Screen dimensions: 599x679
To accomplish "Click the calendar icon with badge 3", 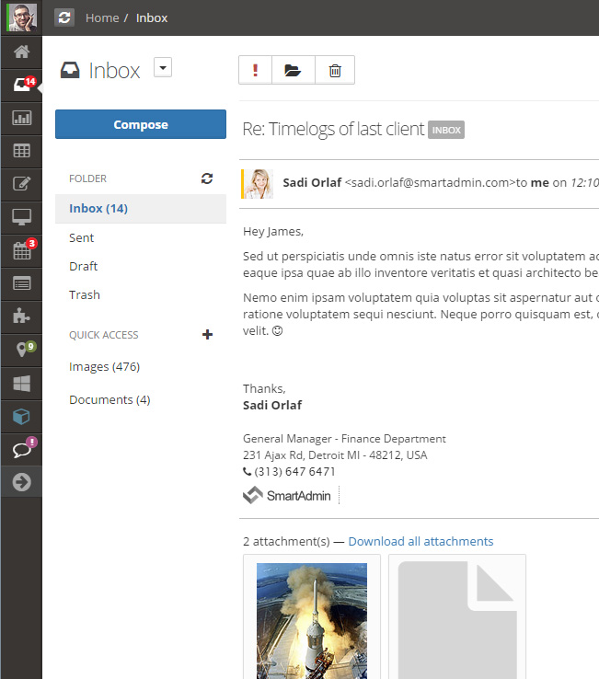I will pyautogui.click(x=21, y=250).
